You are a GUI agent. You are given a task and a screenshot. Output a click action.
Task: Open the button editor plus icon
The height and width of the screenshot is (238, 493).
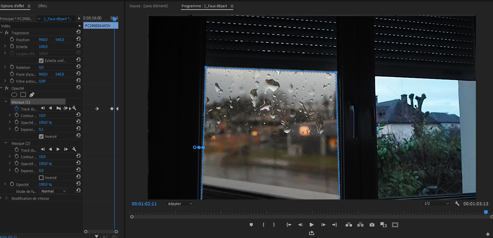coord(488,234)
